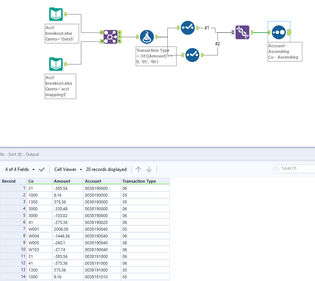Click the down arrow to move to next record

149,169
